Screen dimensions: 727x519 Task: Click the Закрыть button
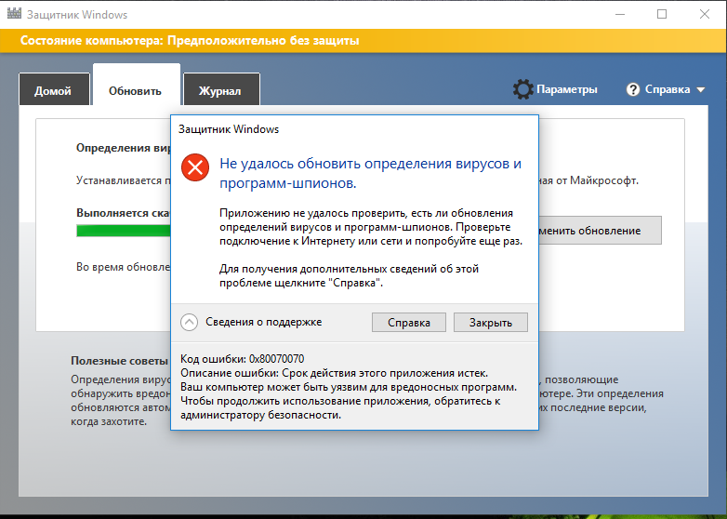coord(491,323)
